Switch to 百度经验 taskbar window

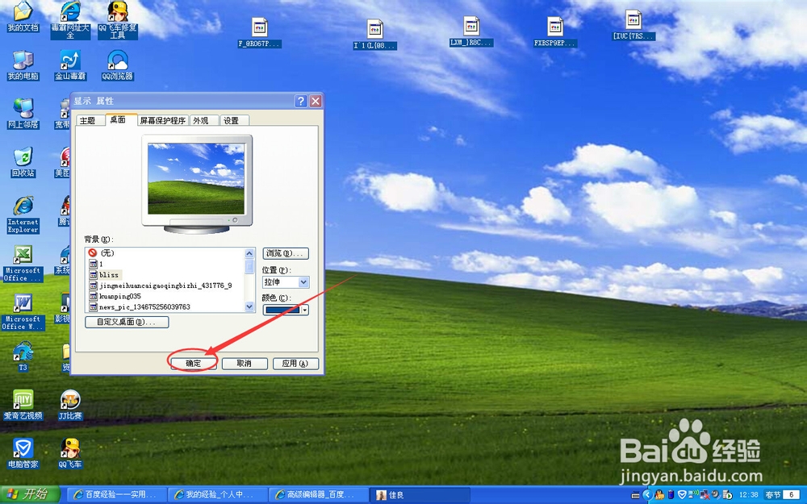[x=116, y=495]
